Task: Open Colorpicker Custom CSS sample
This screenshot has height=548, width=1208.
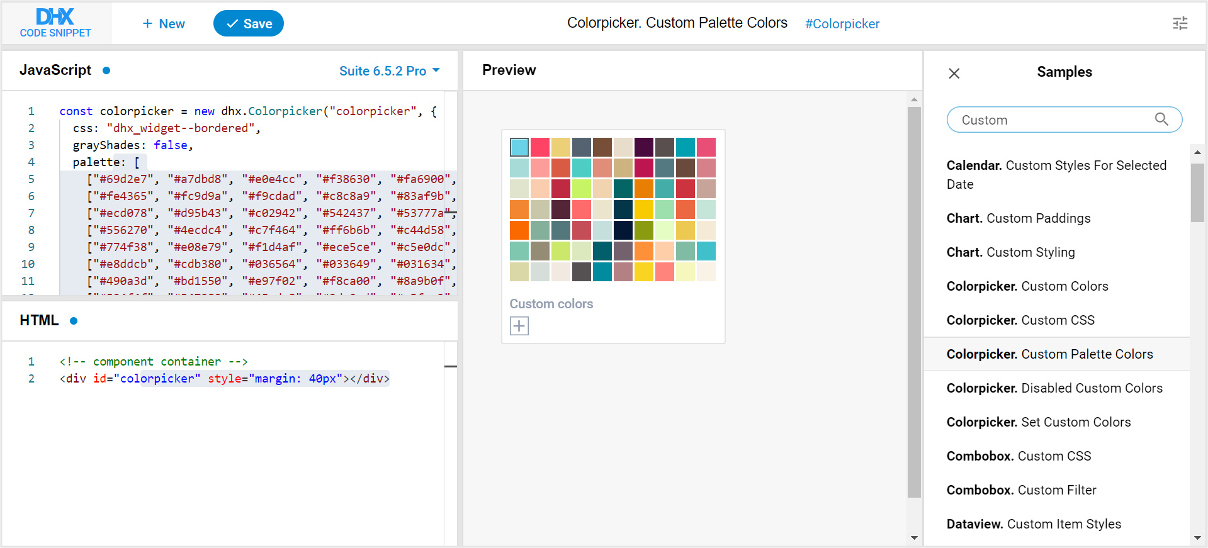Action: 1058,320
